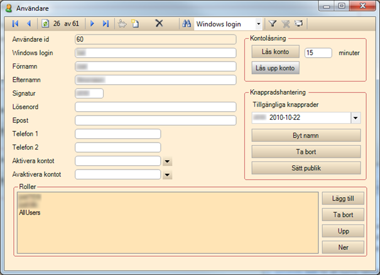This screenshot has width=380, height=275.
Task: Open the Avaktivera kontot date picker
Action: point(167,175)
